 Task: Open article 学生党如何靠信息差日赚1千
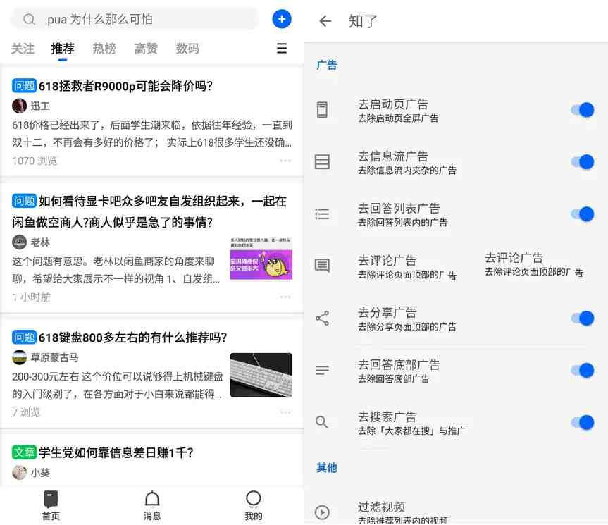tap(116, 452)
